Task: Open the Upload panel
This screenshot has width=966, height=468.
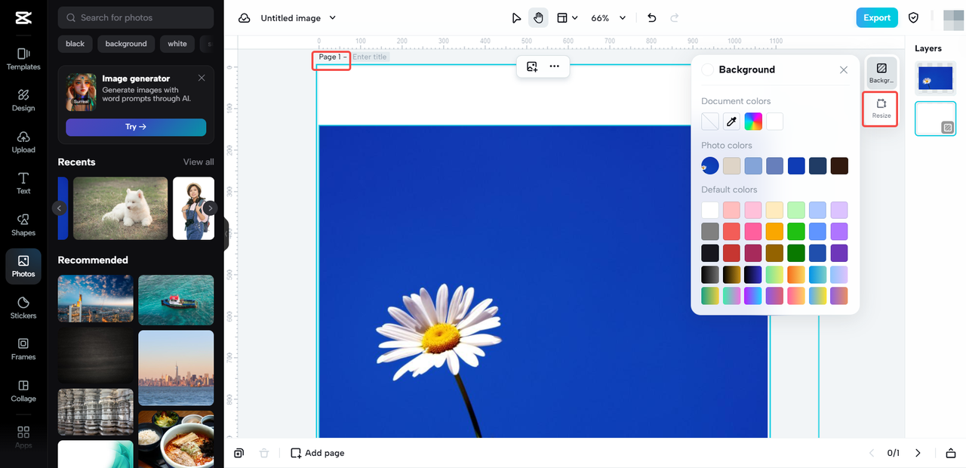Action: (23, 142)
